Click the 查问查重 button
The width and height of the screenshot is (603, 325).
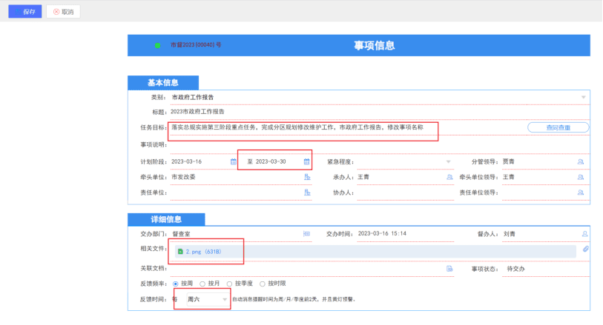pyautogui.click(x=558, y=127)
